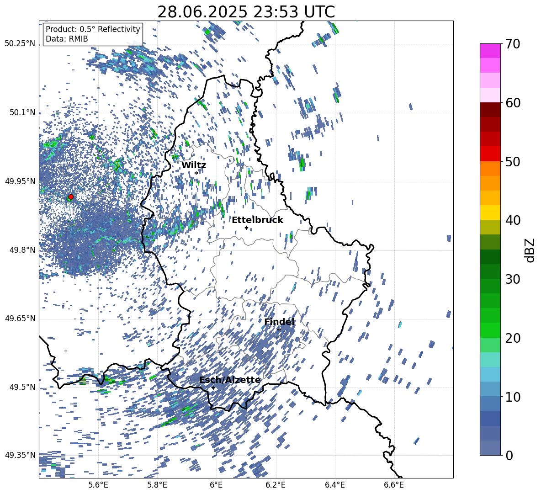
Task: Click the Wiltz city label
Action: (194, 165)
